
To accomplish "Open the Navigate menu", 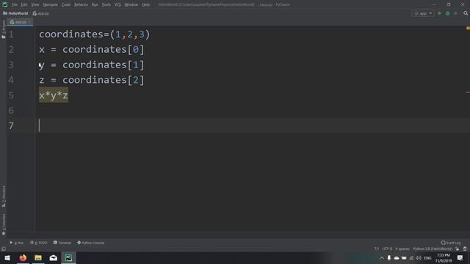I will point(51,5).
